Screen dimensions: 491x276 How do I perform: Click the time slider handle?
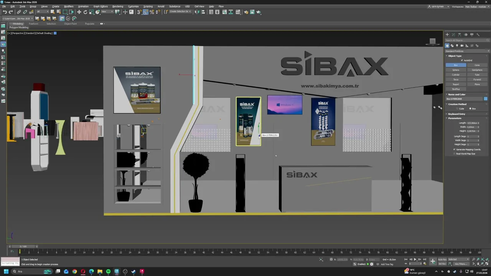point(23,246)
